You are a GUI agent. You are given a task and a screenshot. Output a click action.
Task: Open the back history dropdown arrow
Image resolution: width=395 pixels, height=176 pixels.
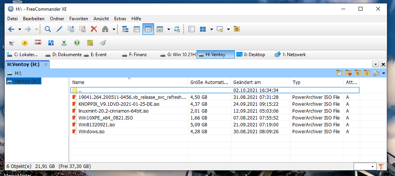pyautogui.click(x=20, y=29)
